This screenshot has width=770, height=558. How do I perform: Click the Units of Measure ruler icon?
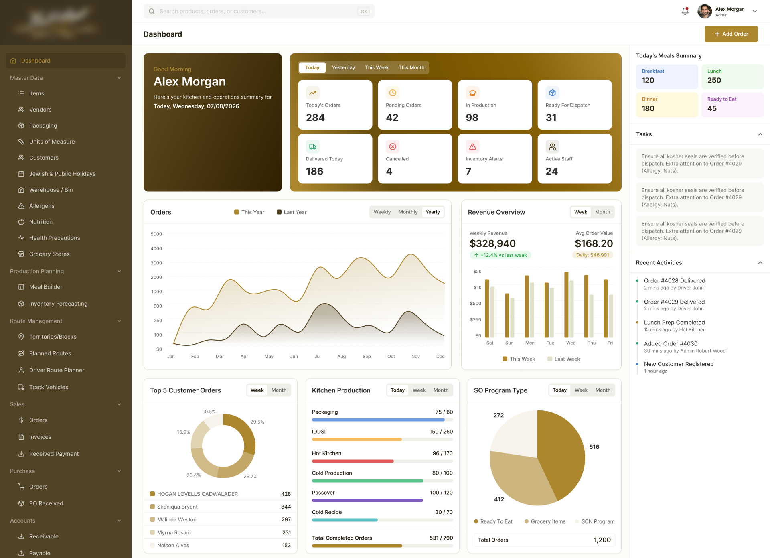point(21,142)
